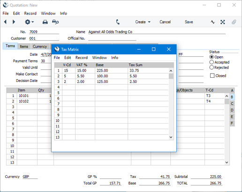The image size is (242, 192).
Task: Go to next record arrow
Action: coord(14,22)
